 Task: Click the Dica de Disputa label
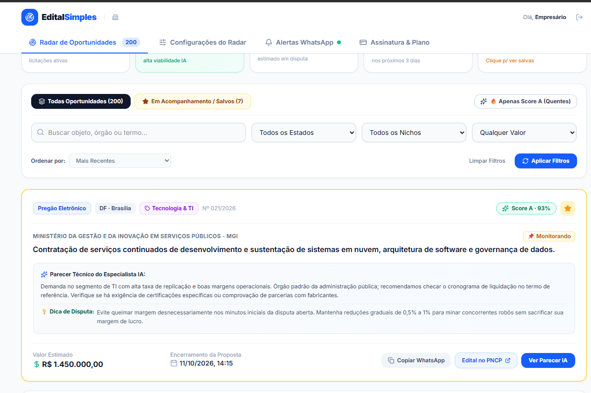tap(72, 312)
